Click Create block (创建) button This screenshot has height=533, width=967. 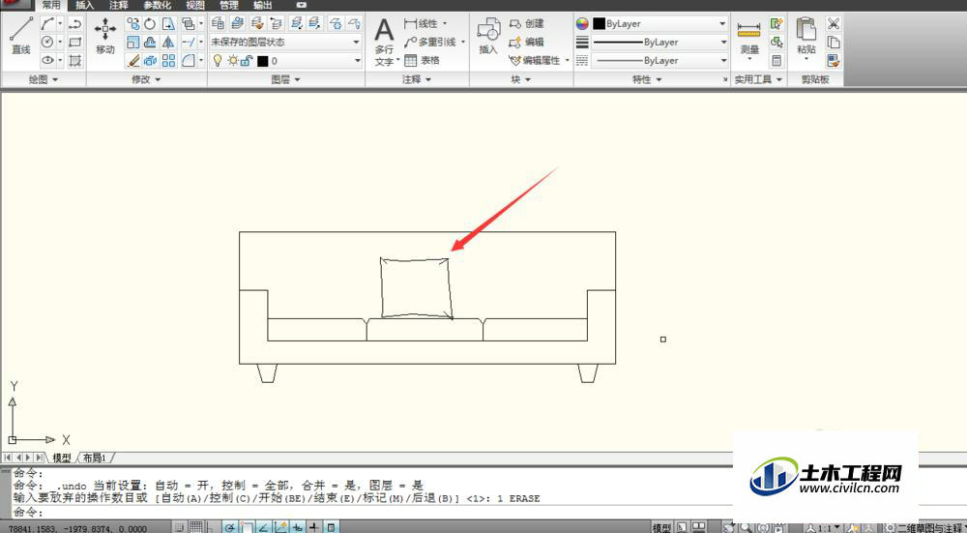[527, 23]
